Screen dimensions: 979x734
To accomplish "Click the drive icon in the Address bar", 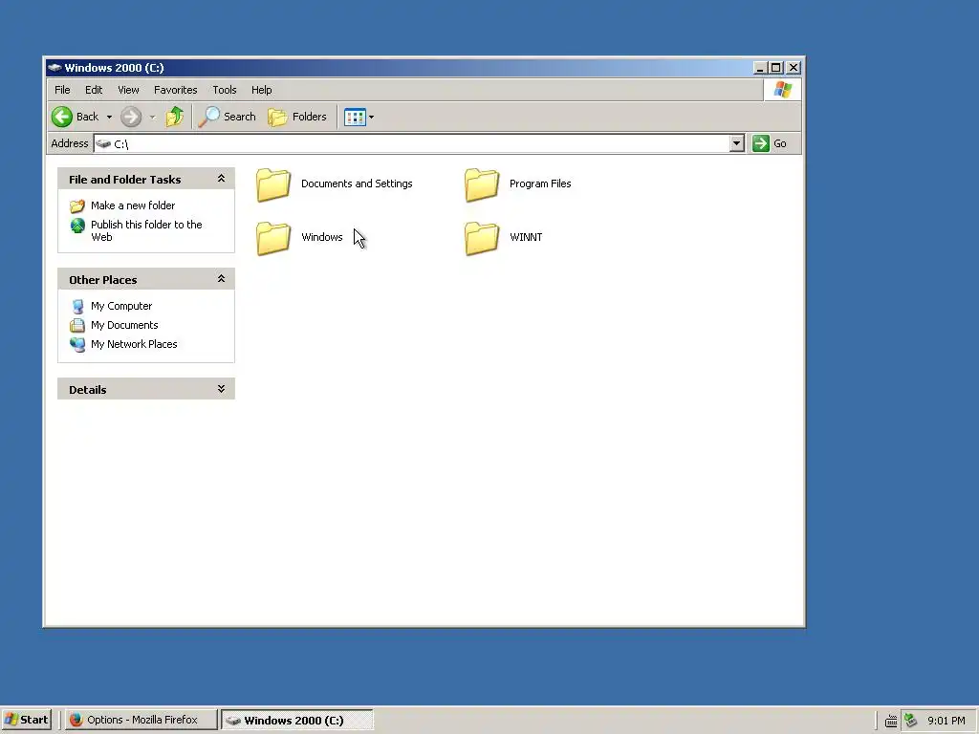I will click(x=103, y=143).
